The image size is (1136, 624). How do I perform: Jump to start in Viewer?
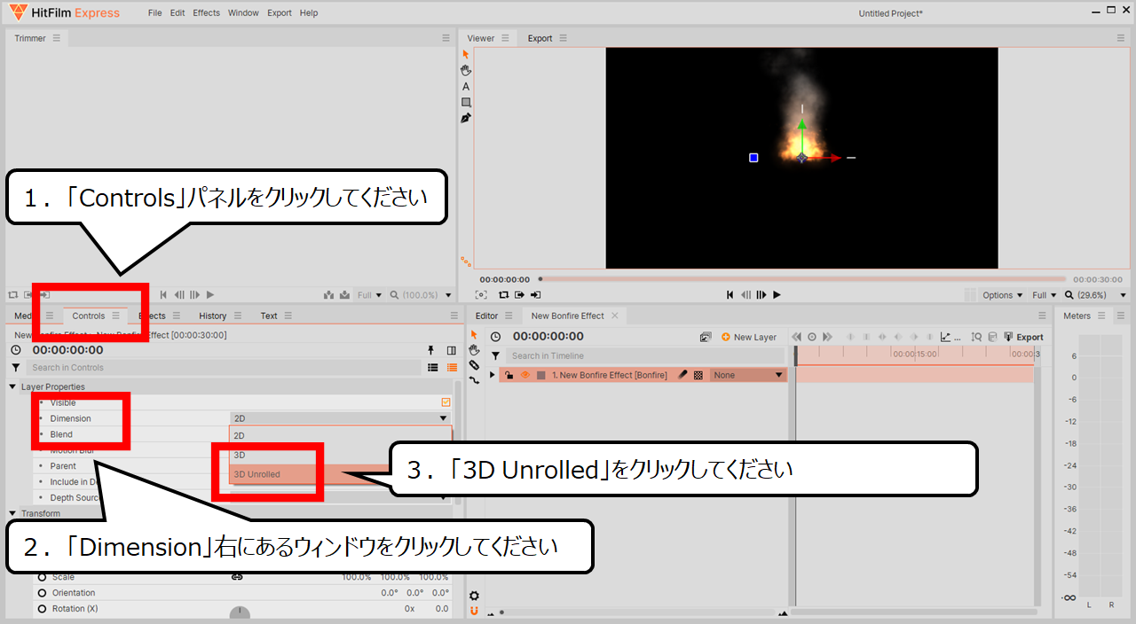pos(730,295)
